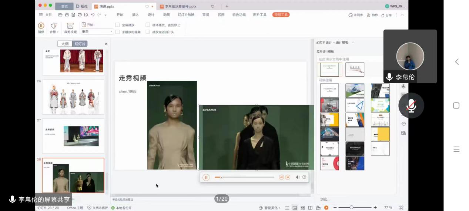Image resolution: width=469 pixels, height=211 pixels.
Task: Switch to the 大纲 outline tab
Action: 65,44
